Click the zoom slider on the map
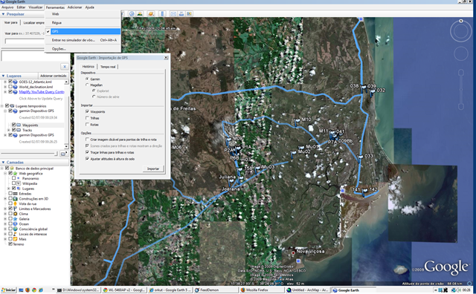Viewport: 476px width, 294px height. 461,89
